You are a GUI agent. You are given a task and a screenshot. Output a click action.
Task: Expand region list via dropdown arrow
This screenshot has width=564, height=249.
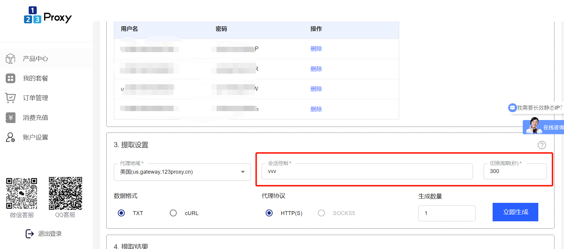243,172
